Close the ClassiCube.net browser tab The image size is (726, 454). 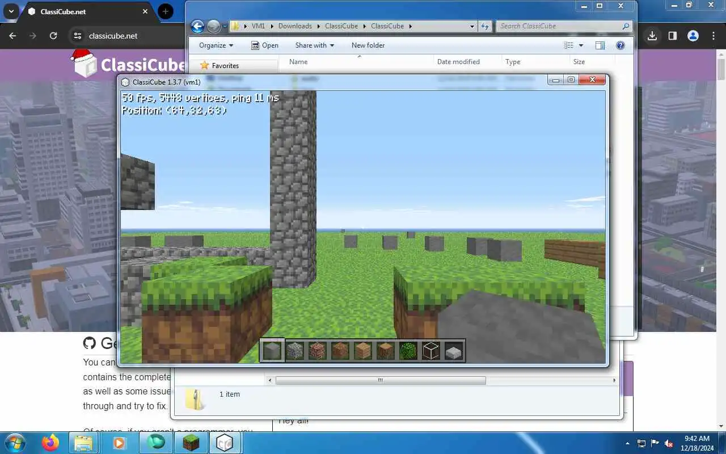[x=145, y=11]
